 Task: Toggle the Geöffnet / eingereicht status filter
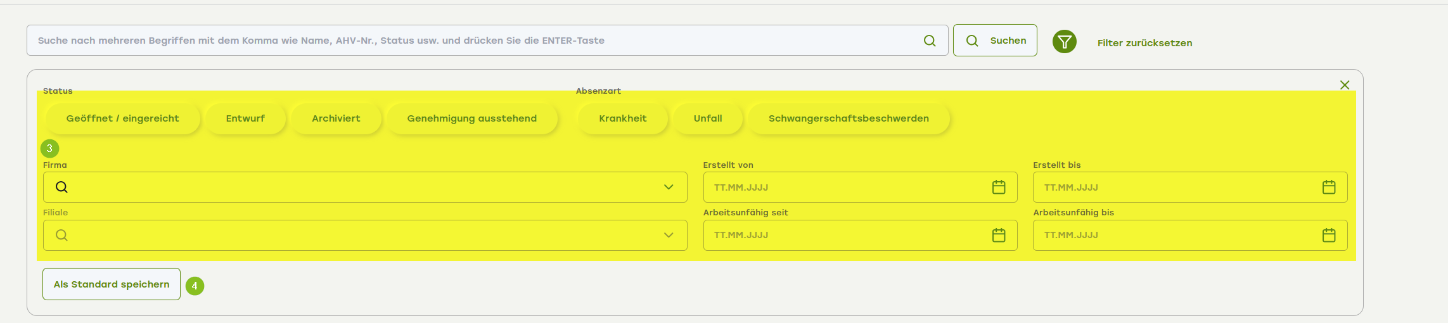click(122, 118)
